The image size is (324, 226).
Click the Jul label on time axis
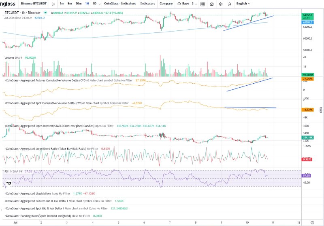coord(15,223)
